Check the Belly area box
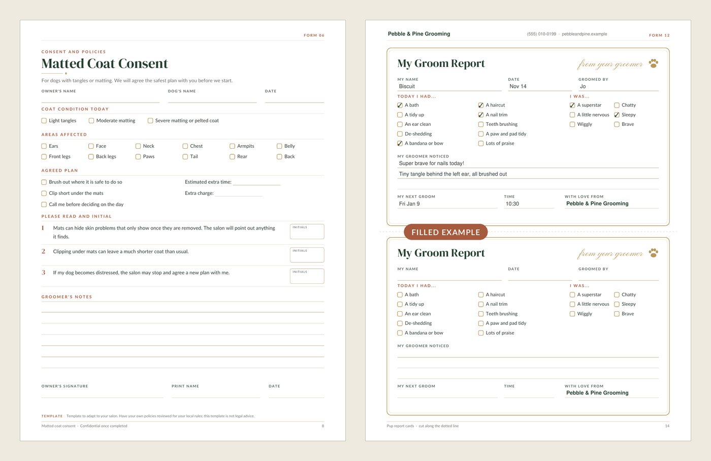The width and height of the screenshot is (711, 461). [x=279, y=146]
